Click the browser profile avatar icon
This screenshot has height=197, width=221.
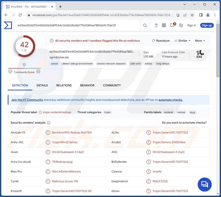coord(208,15)
